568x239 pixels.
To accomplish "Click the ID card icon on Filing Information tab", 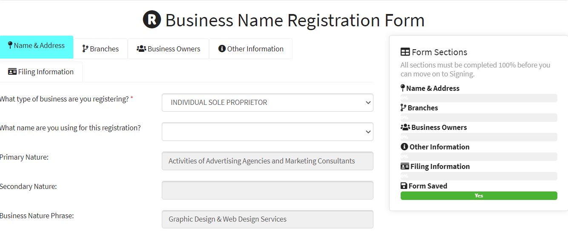I will point(12,72).
